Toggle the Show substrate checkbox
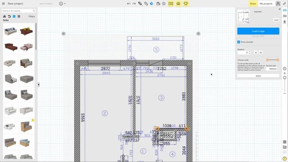Viewport: 288px width, 162px height. coord(238,42)
